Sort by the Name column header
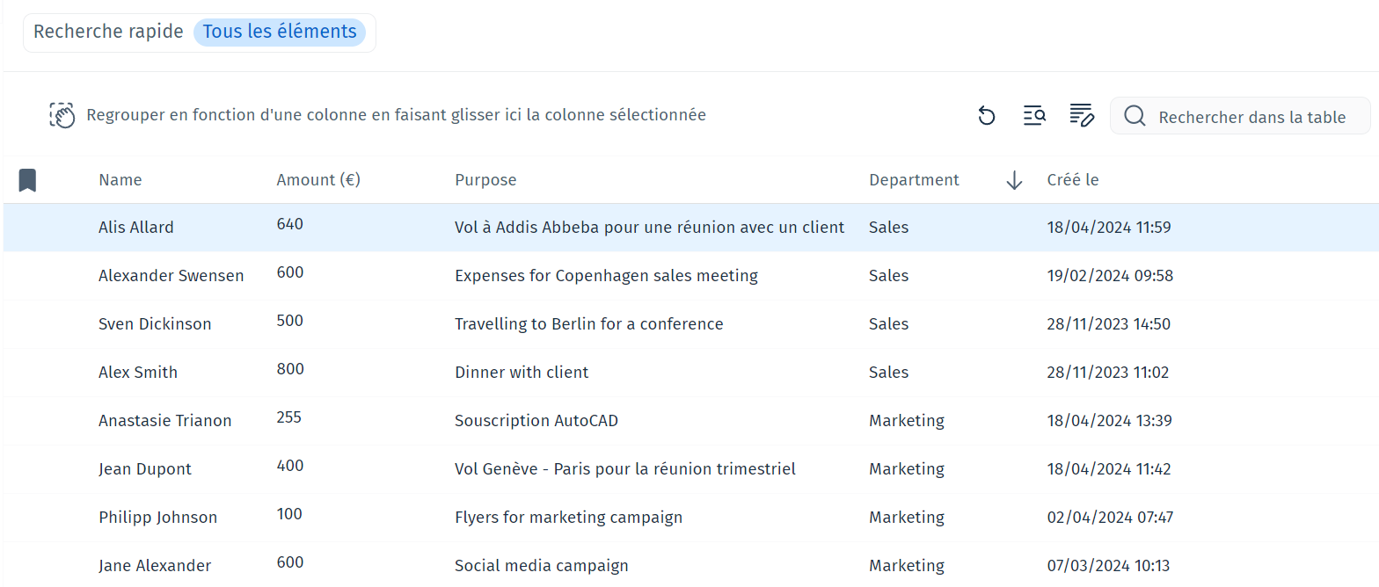 click(x=120, y=180)
